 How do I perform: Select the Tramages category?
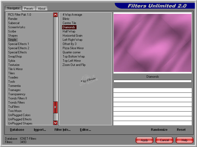tap(14, 90)
